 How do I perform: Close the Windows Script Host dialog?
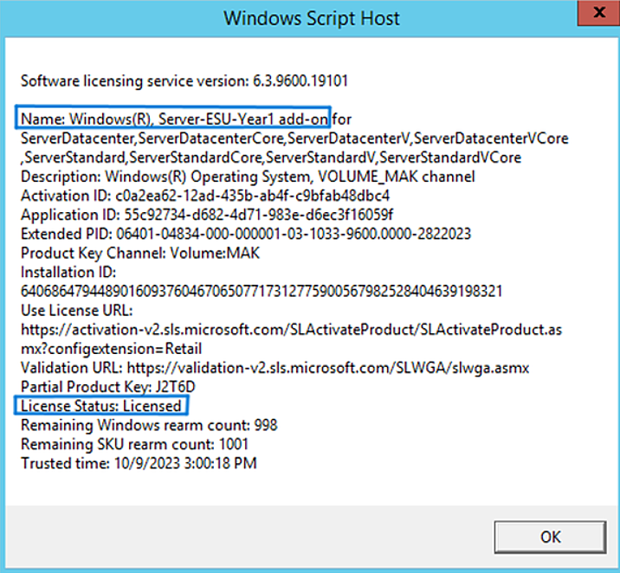598,13
